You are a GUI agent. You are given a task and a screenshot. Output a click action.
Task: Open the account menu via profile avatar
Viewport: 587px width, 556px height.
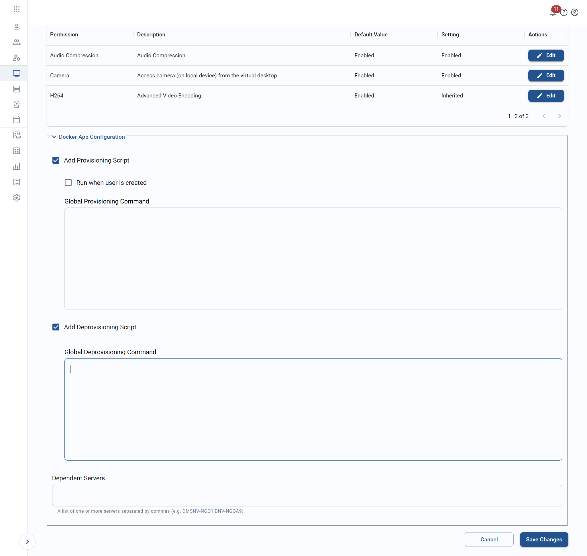(x=575, y=12)
